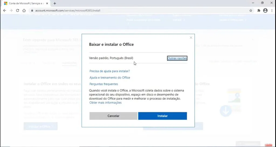Click the Instalar button in dialog
The height and width of the screenshot is (147, 276).
point(163,116)
